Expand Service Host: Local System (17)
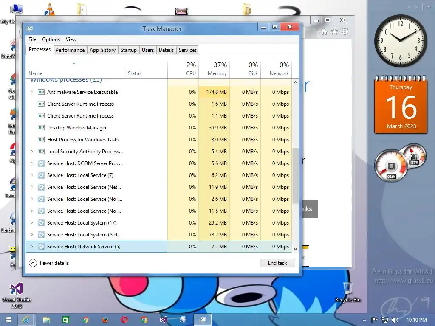Image resolution: width=435 pixels, height=326 pixels. click(x=31, y=223)
